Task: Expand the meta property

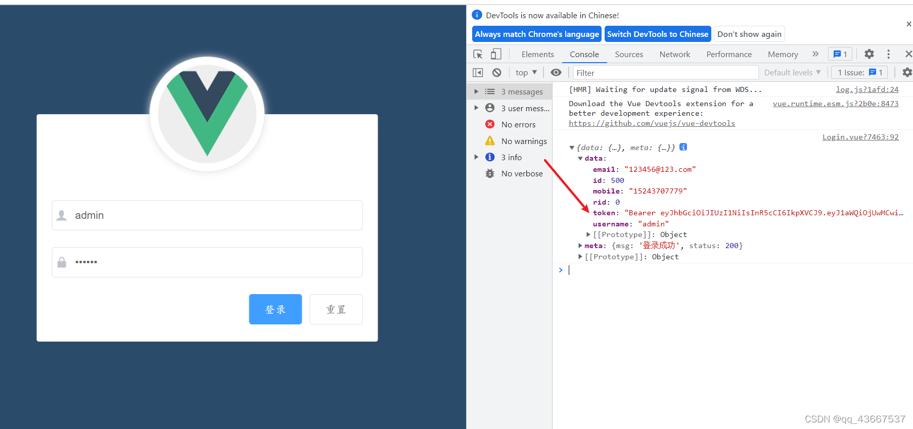Action: [x=580, y=246]
